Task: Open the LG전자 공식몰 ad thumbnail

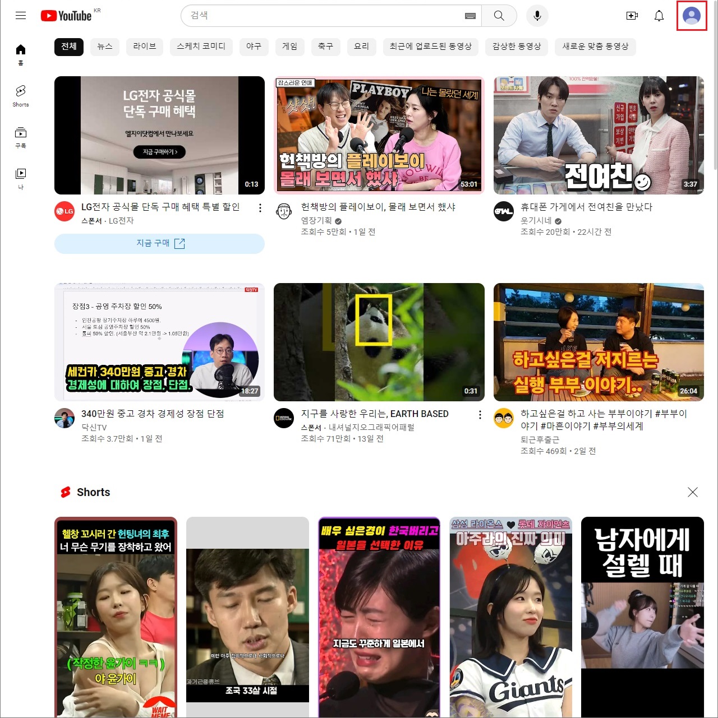Action: [x=159, y=135]
